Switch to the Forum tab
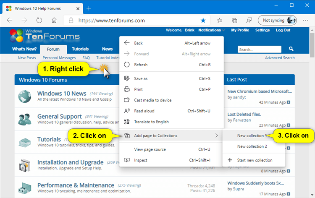Screen dimensions: 315x198 [53, 49]
